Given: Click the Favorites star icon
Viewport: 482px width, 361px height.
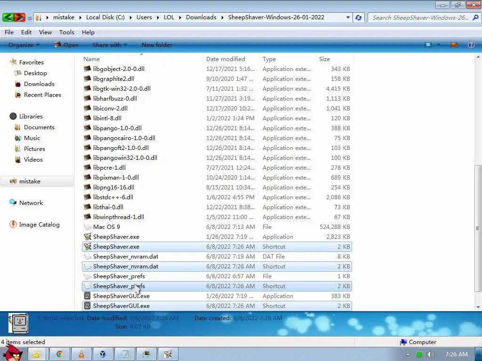Looking at the screenshot, I should tap(13, 62).
